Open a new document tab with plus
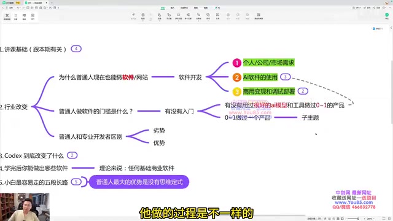Screen dimensions: 393x221 pos(52,2)
